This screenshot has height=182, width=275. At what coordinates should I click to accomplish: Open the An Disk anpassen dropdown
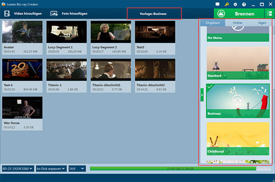[x=51, y=169]
